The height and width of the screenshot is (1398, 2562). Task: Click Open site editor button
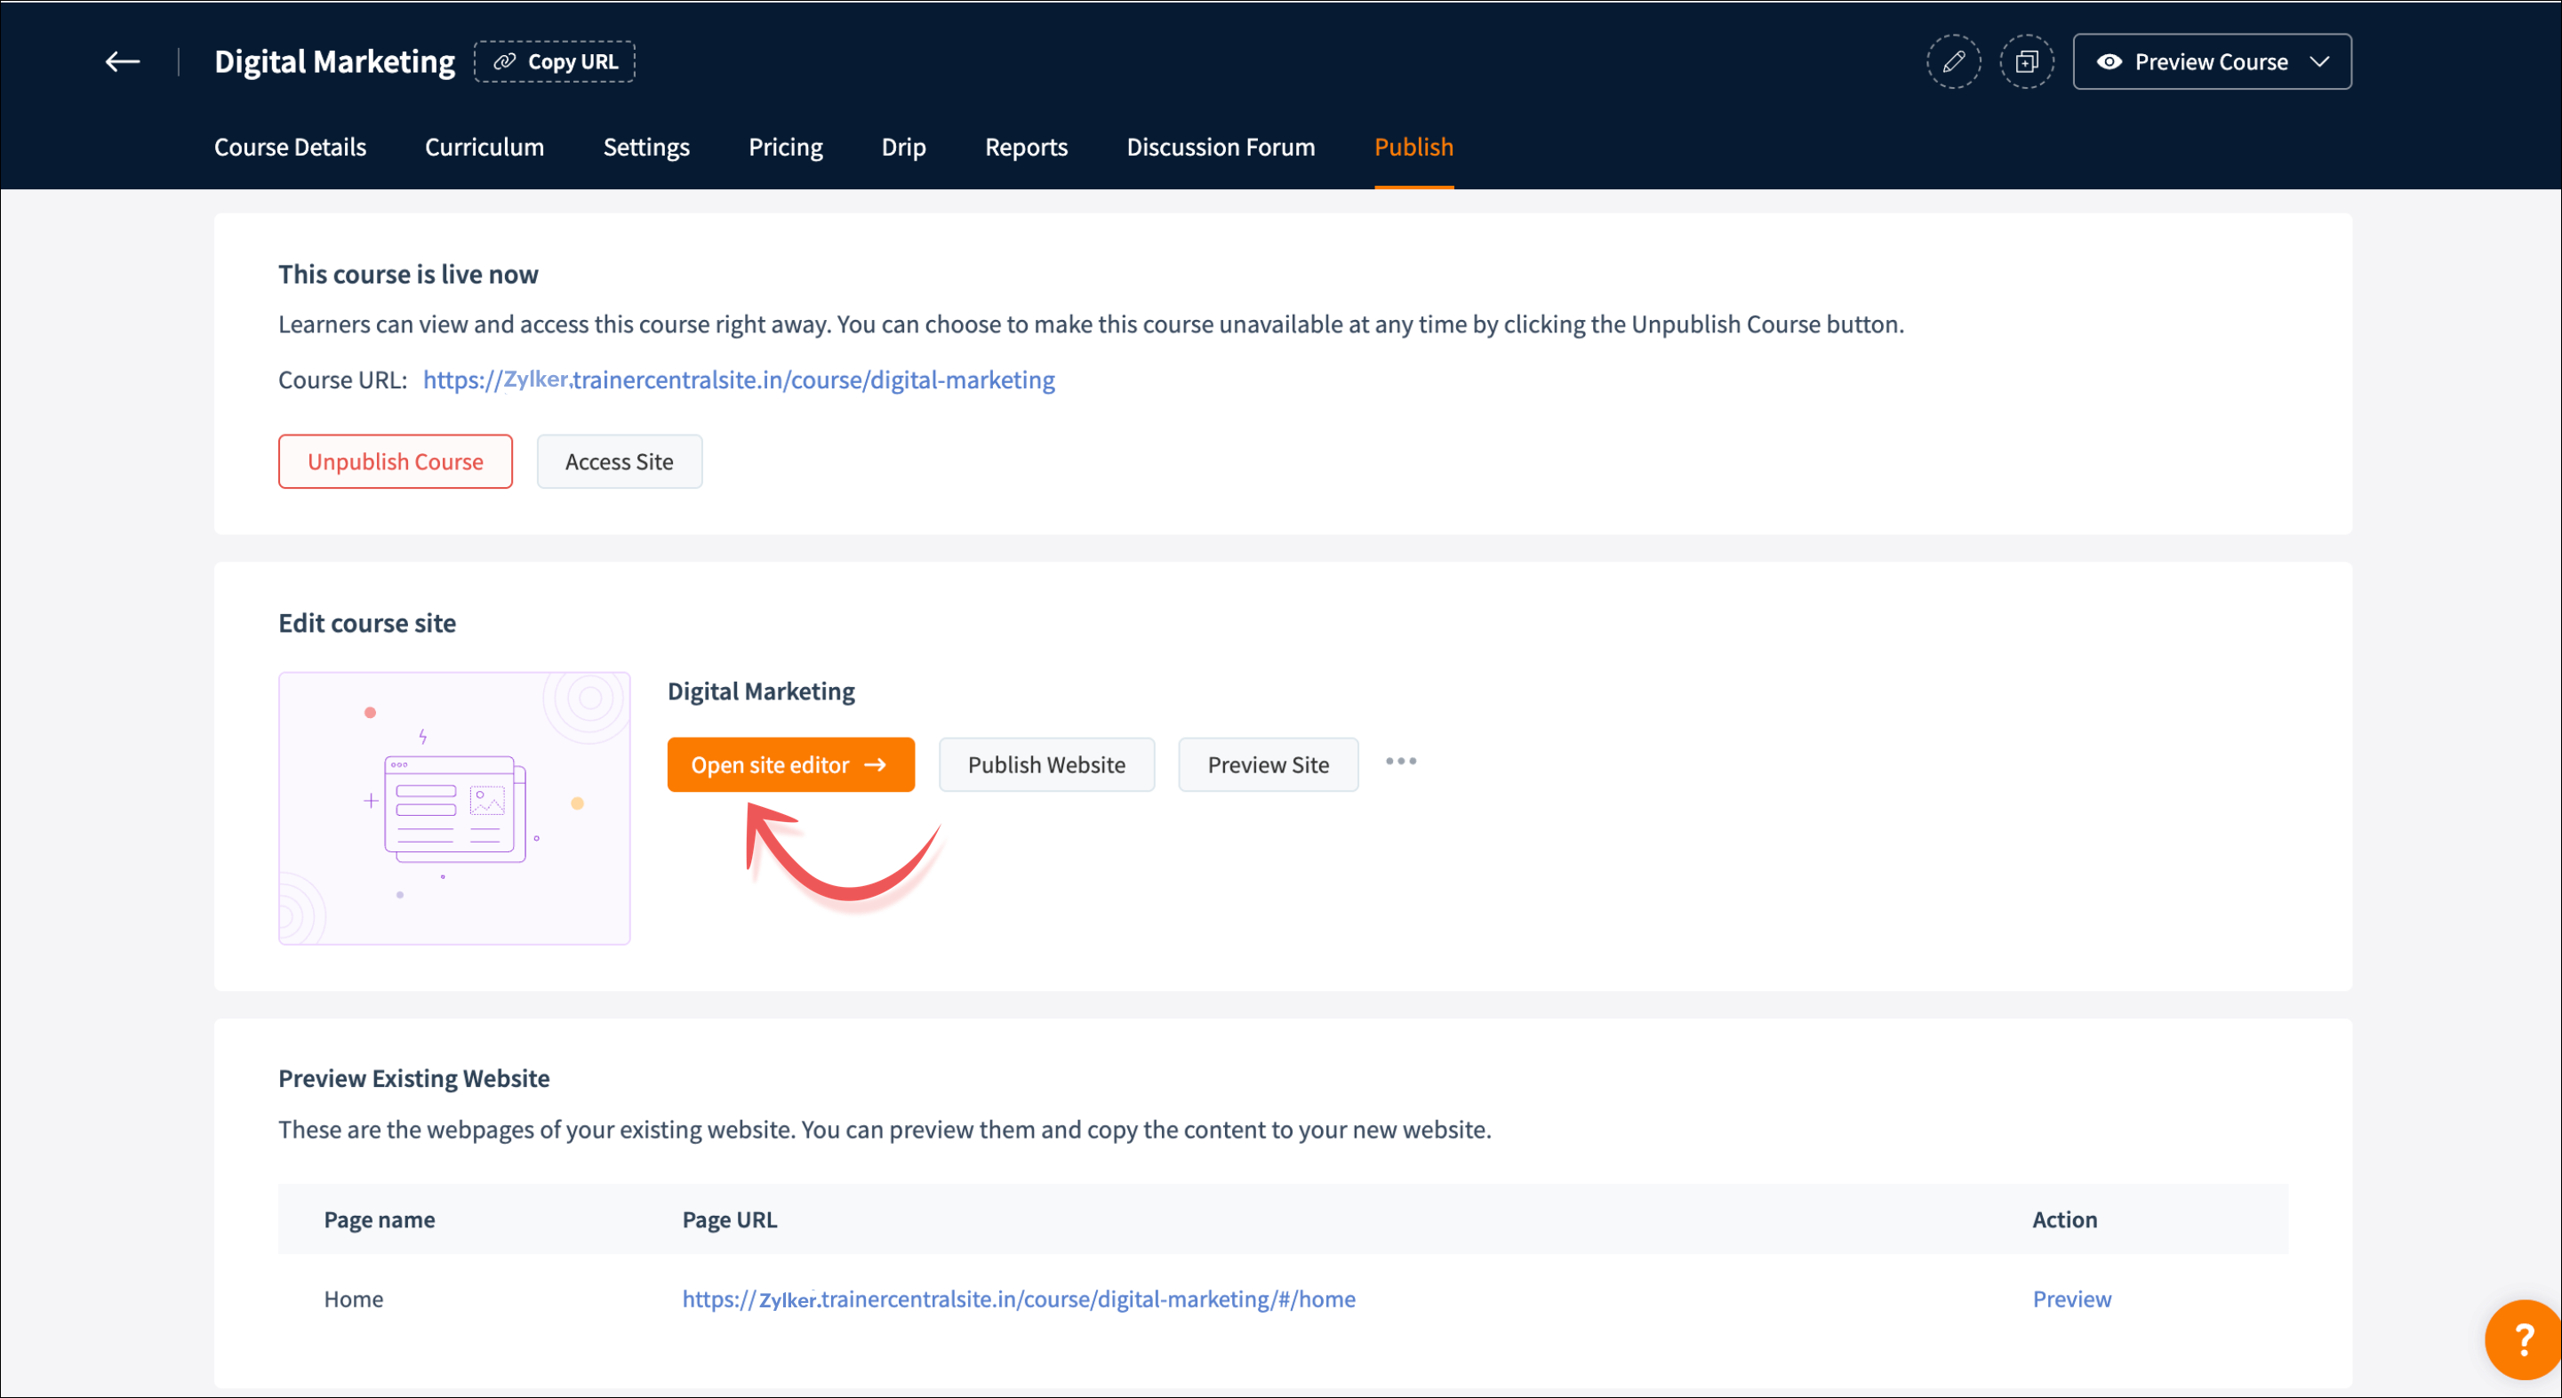789,764
